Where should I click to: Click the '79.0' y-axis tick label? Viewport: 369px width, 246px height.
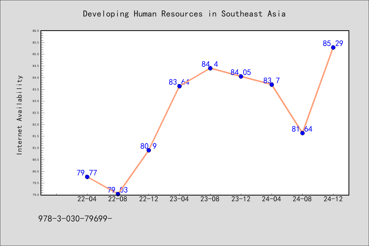pyautogui.click(x=36, y=195)
